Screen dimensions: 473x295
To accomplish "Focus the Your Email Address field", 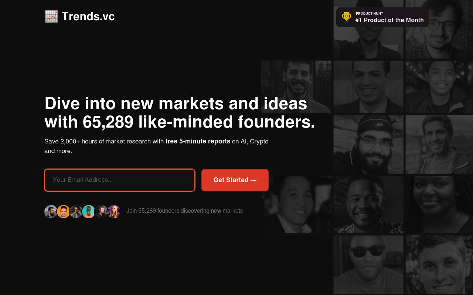I will 120,180.
